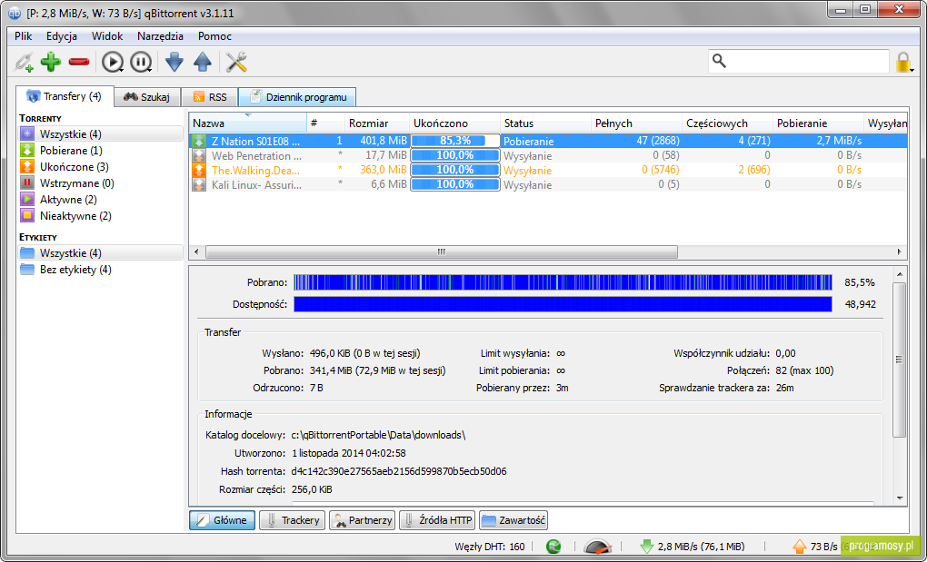Click the Partnerzy button

[x=363, y=520]
